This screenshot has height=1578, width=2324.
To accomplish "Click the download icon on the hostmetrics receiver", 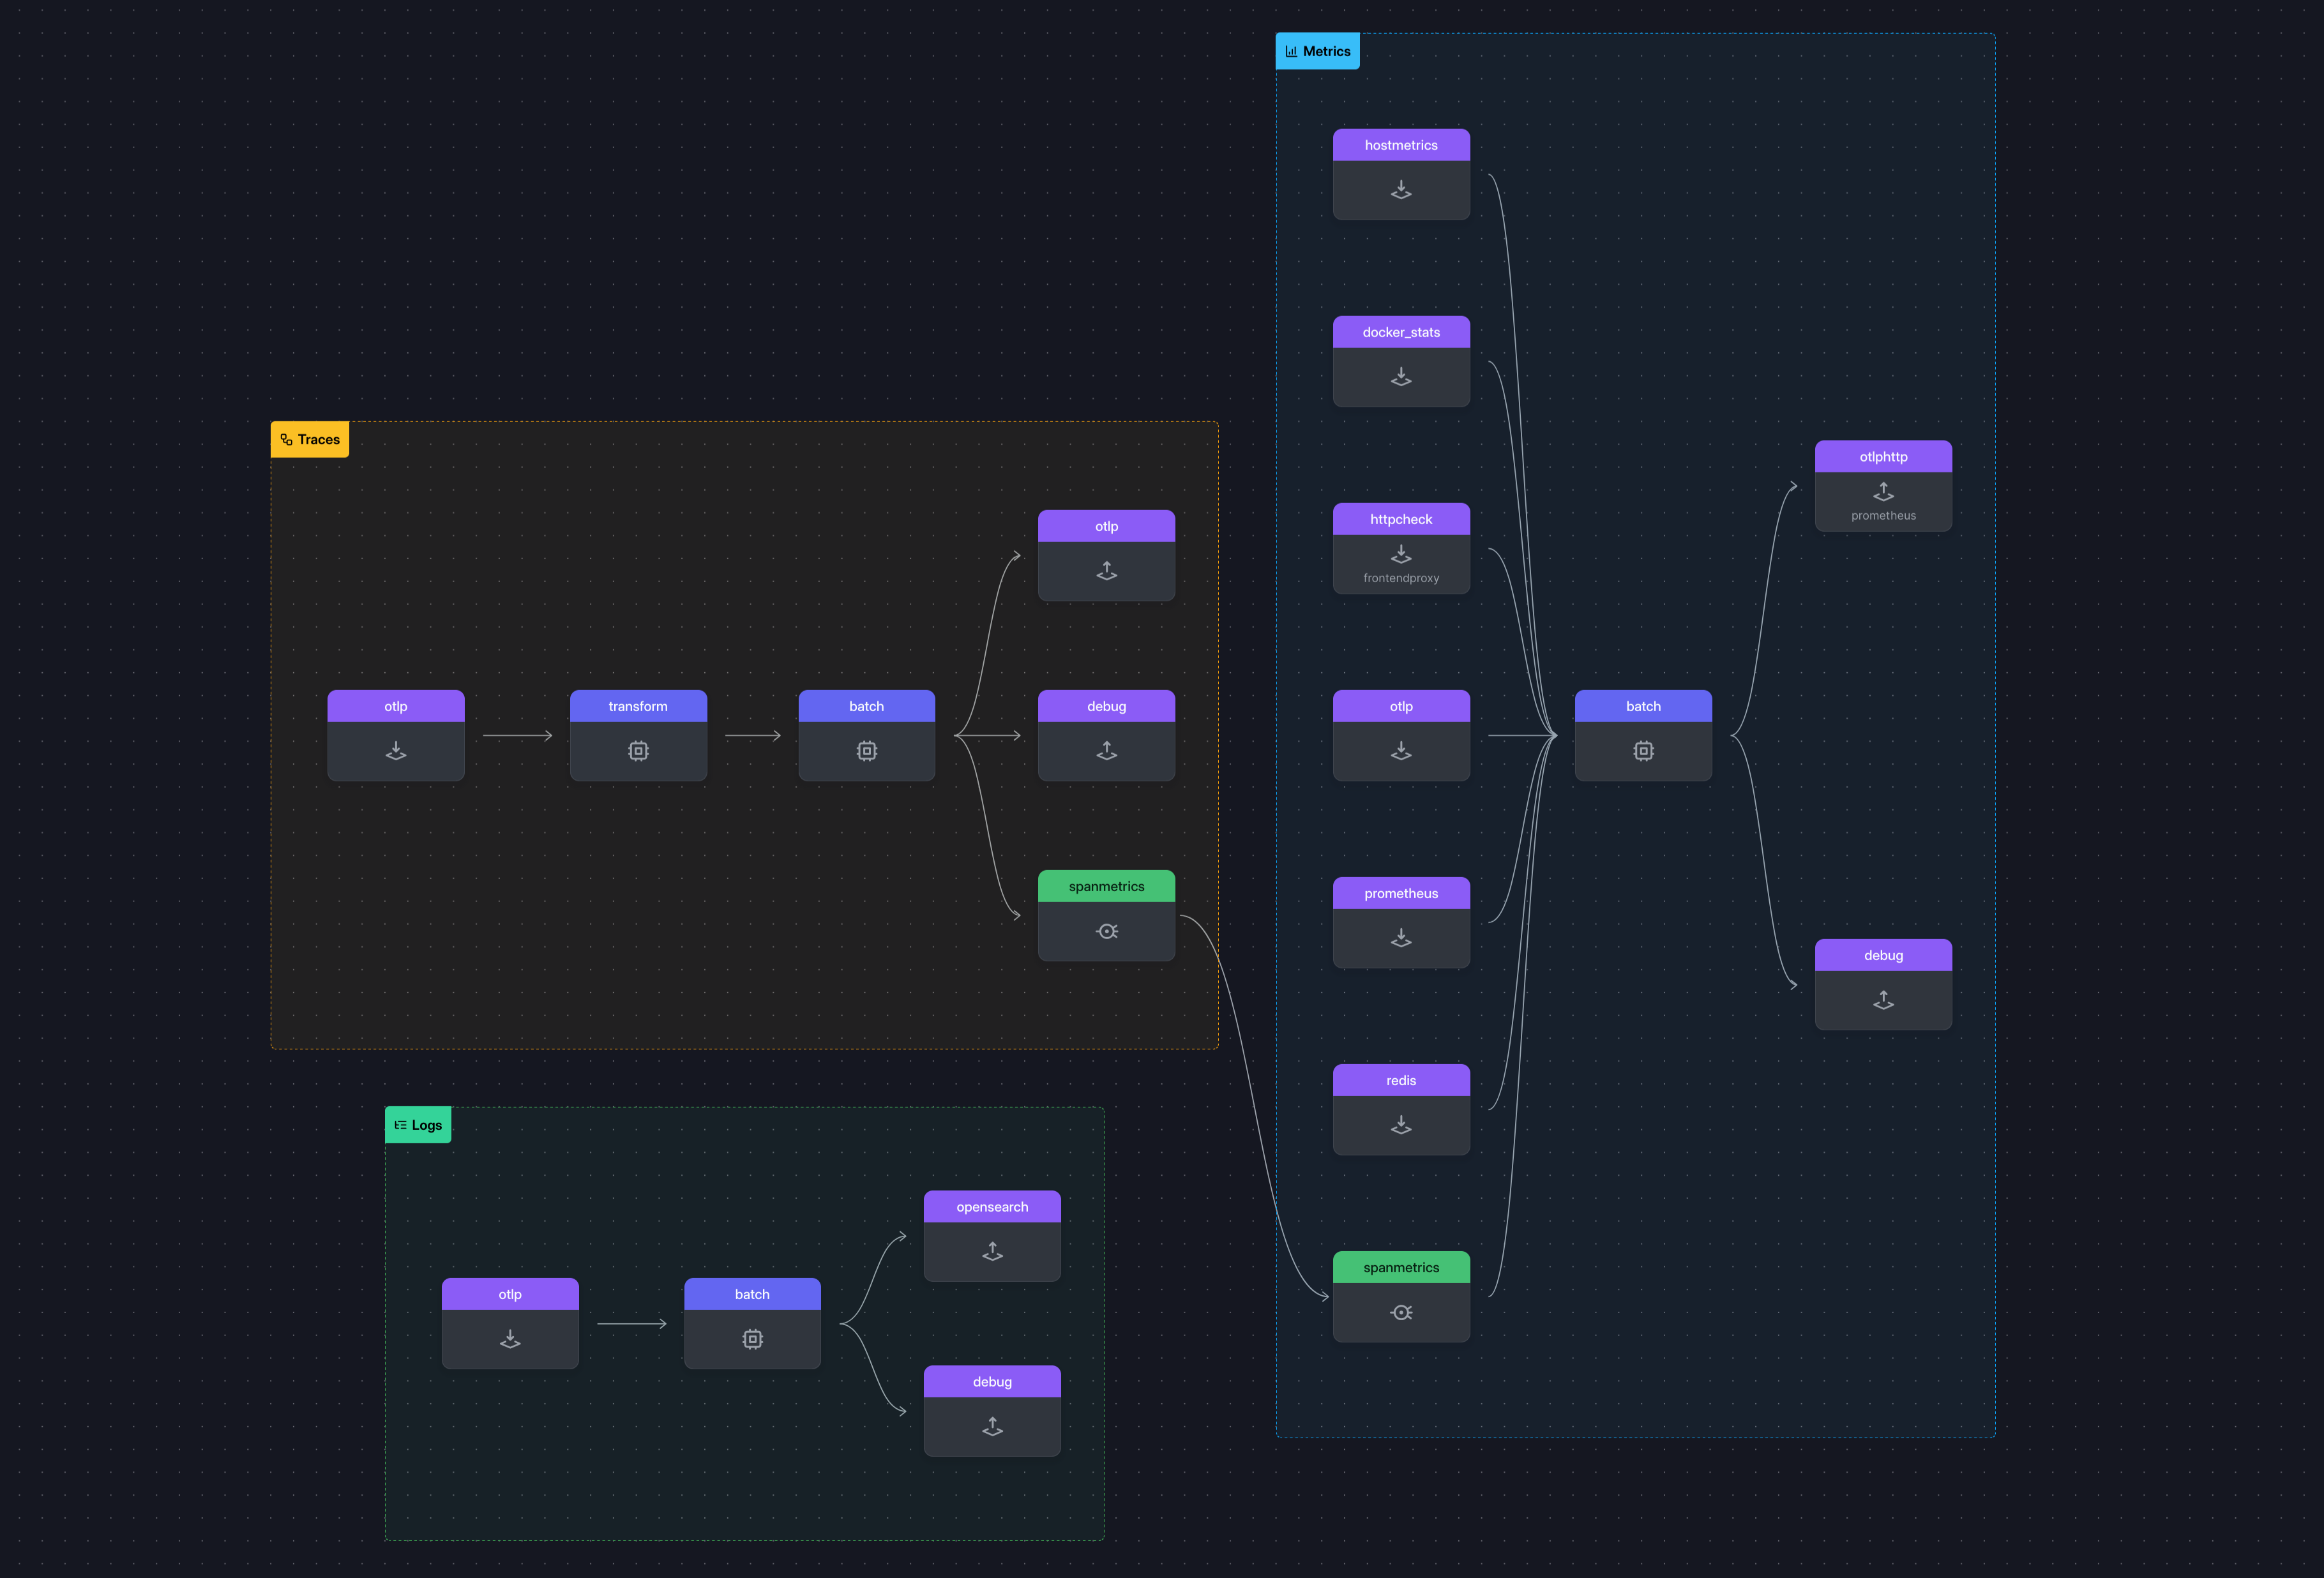I will point(1401,190).
